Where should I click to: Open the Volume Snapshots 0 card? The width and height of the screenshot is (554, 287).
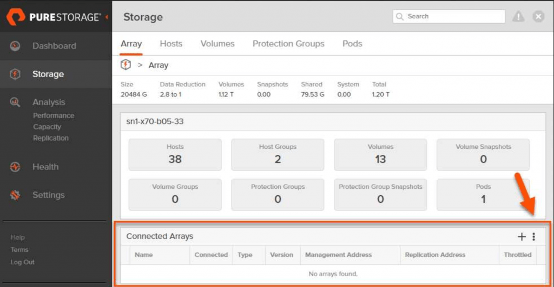[x=483, y=155]
